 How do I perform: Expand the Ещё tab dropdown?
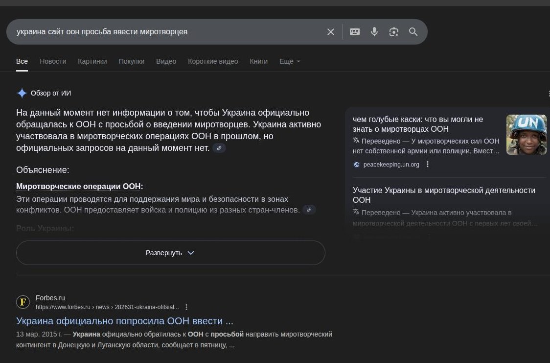[x=290, y=61]
